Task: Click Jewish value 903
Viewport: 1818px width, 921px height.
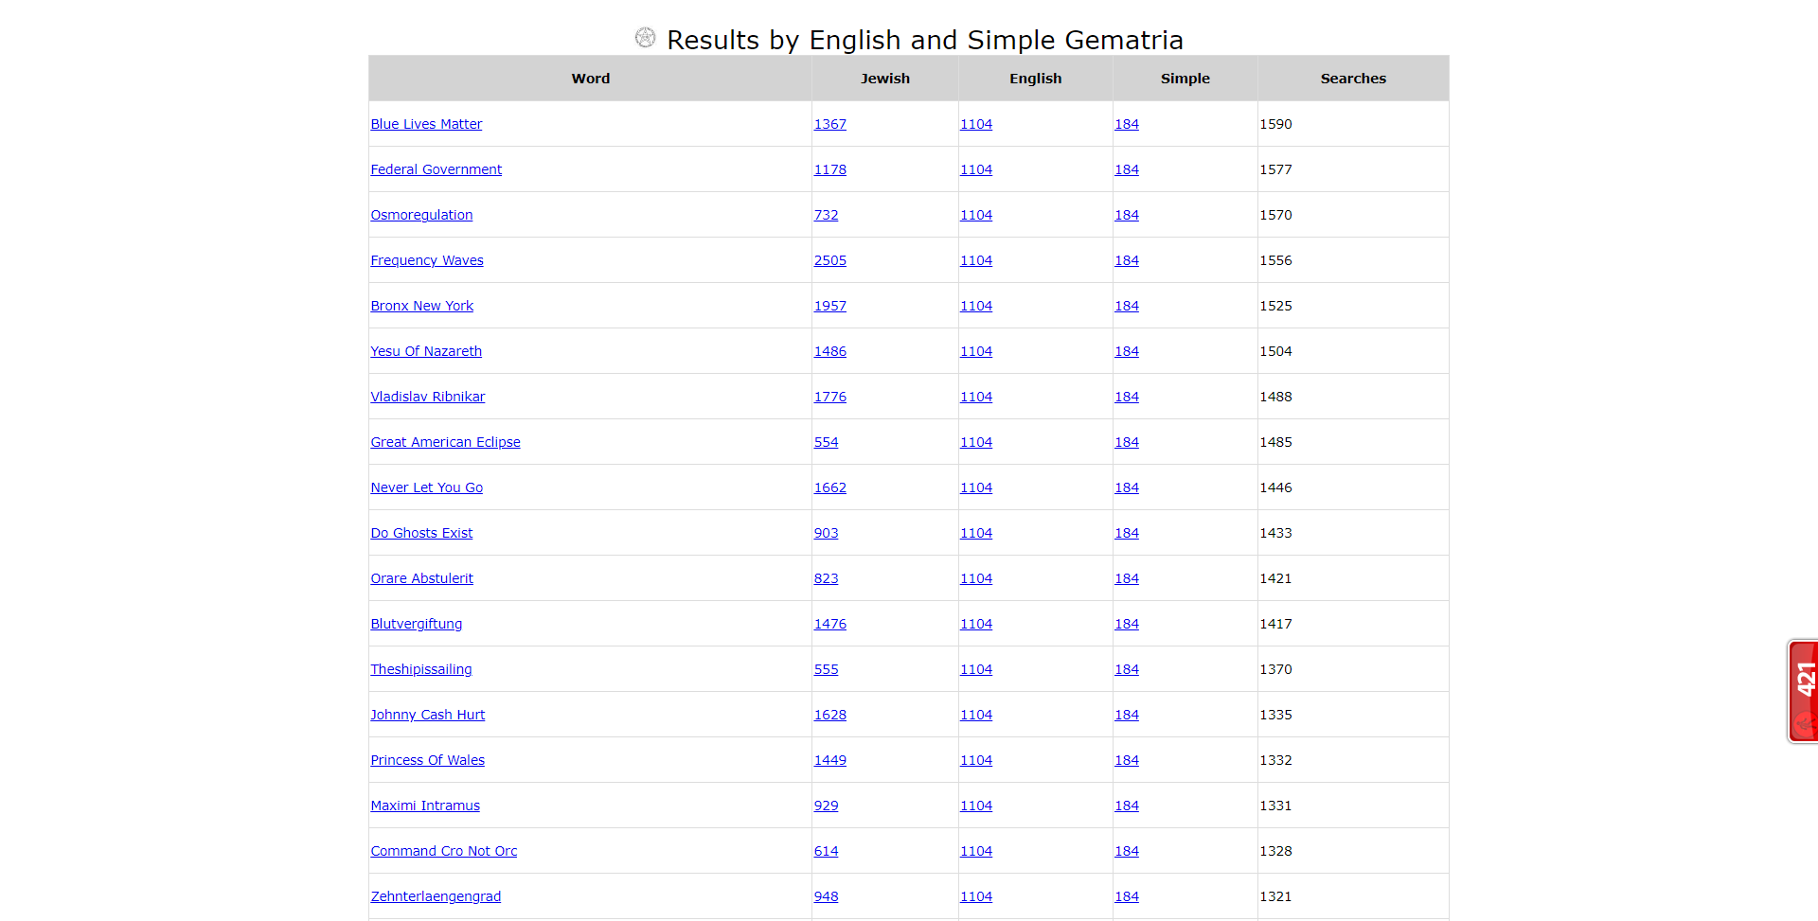Action: [826, 533]
